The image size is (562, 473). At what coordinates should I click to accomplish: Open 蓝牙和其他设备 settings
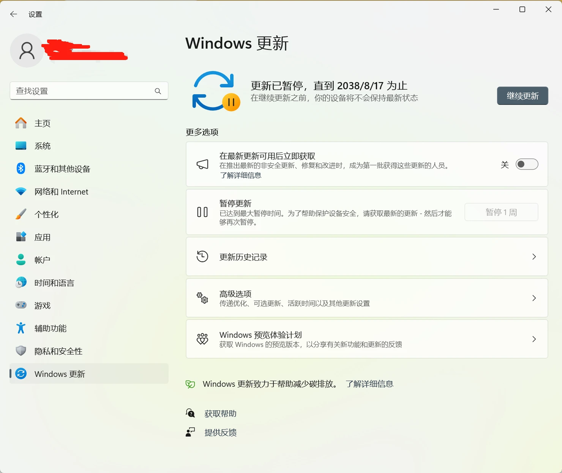pos(89,168)
